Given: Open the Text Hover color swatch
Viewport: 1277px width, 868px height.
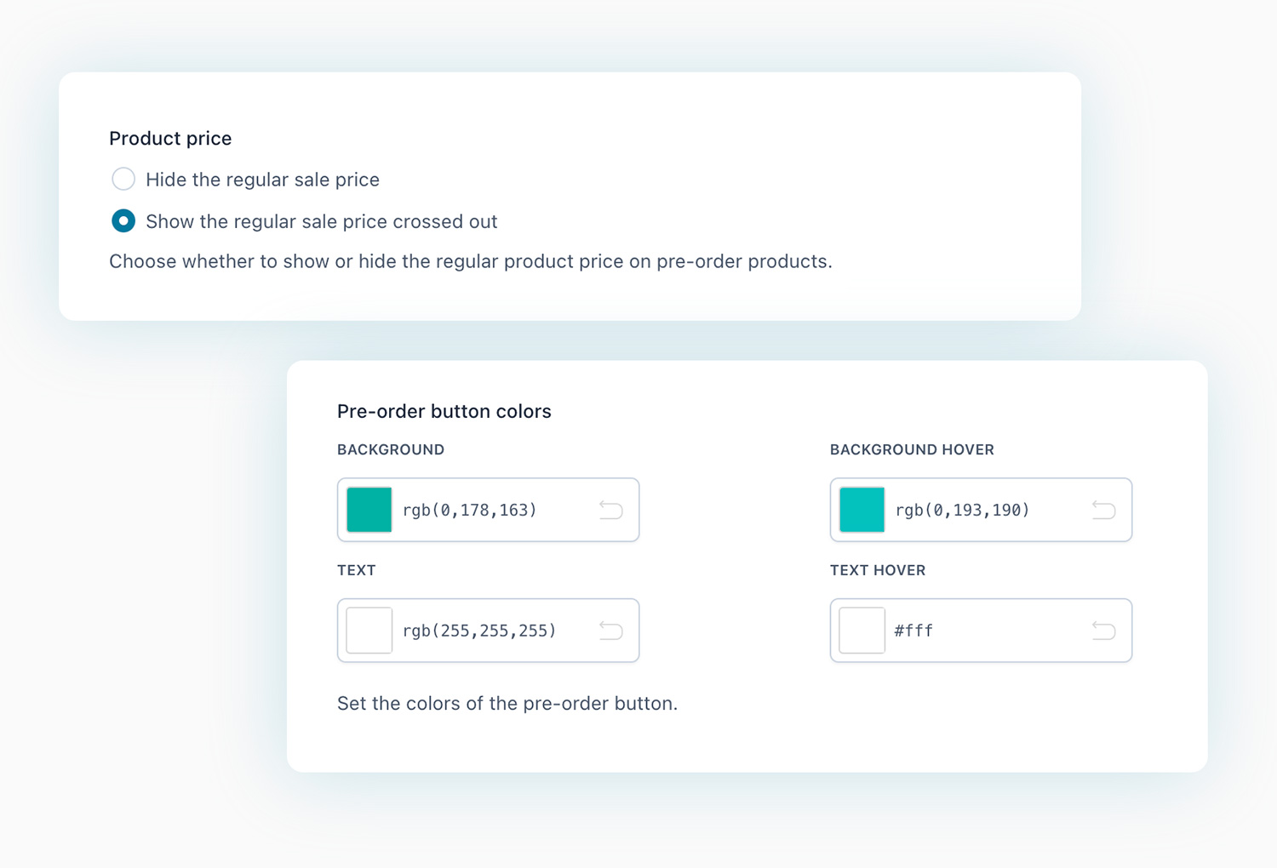Looking at the screenshot, I should tap(862, 631).
